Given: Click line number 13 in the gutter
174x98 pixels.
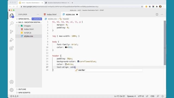Looking at the screenshot, I should point(47,56).
